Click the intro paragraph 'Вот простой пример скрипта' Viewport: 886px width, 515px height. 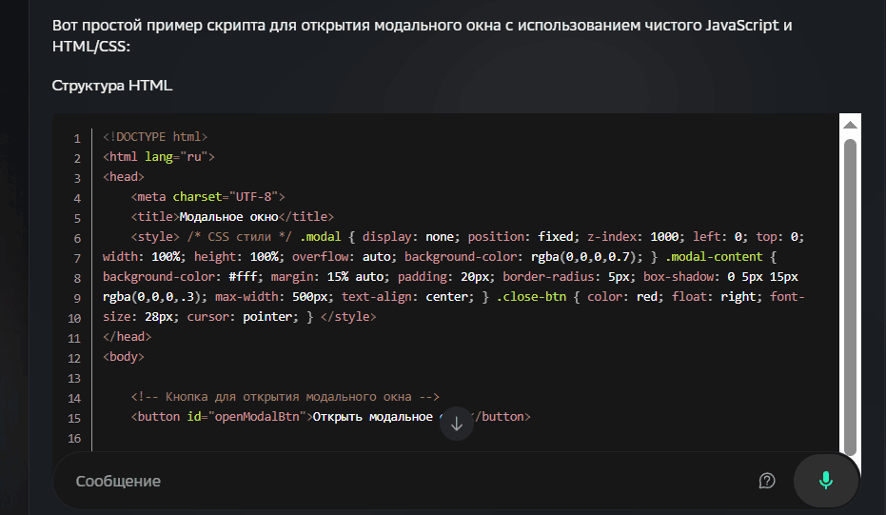422,35
